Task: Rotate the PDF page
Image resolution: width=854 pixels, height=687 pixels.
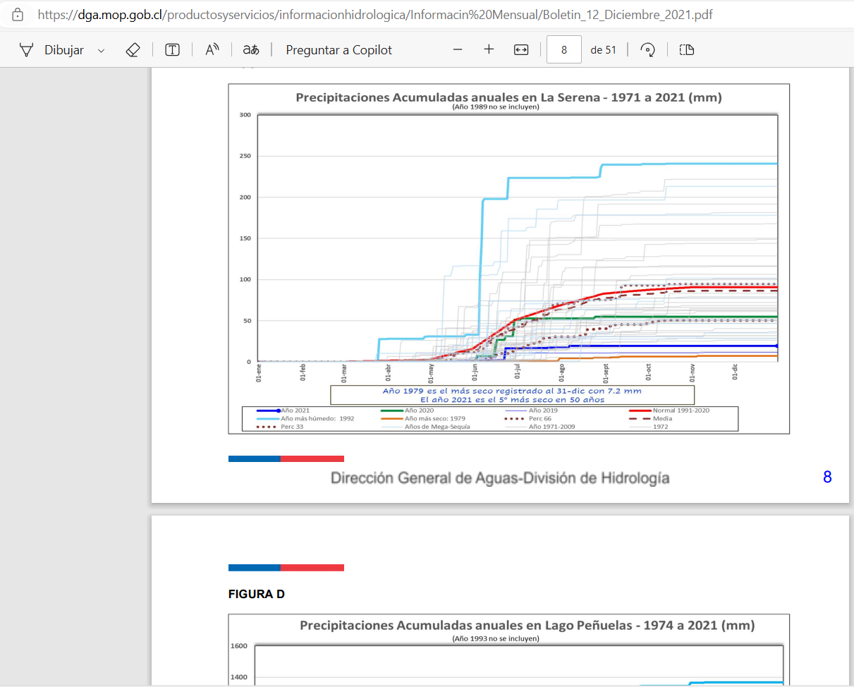Action: point(647,49)
